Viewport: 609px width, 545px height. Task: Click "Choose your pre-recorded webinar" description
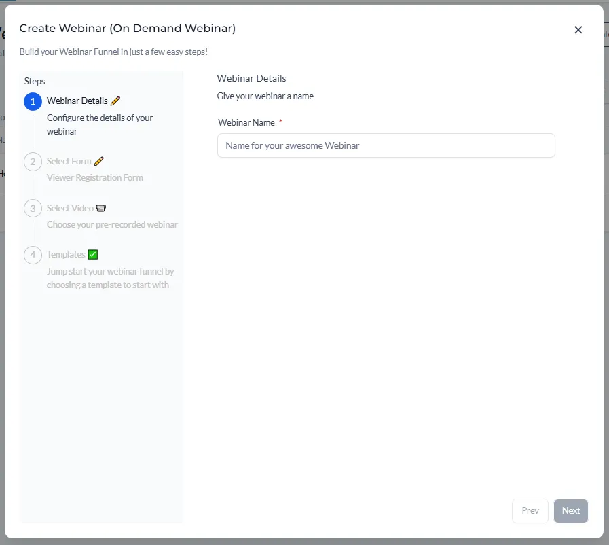tap(112, 224)
